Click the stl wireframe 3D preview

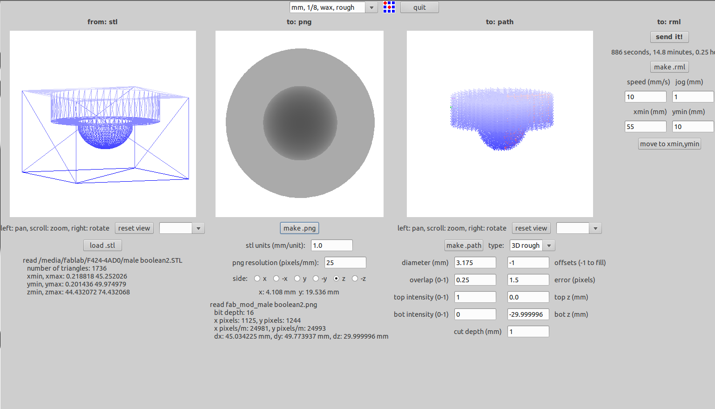tap(103, 124)
